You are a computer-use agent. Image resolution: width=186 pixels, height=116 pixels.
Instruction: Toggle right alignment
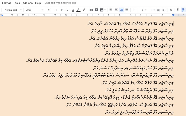click(x=121, y=10)
